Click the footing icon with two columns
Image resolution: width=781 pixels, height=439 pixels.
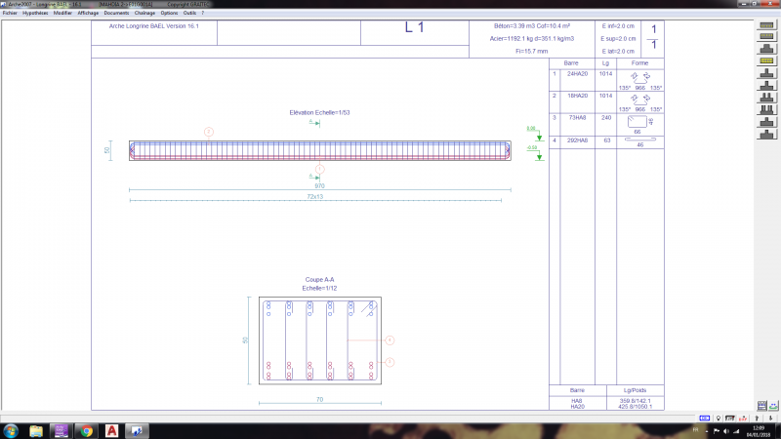tap(766, 98)
